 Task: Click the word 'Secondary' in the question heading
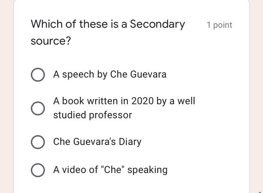[x=158, y=24]
